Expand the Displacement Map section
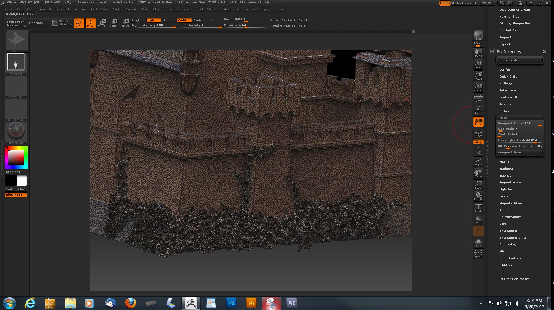This screenshot has width=554, height=310. [515, 10]
